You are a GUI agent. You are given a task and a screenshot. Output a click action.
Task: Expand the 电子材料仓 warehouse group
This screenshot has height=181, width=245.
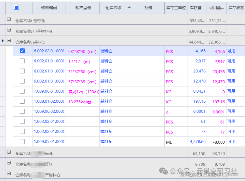[9, 30]
